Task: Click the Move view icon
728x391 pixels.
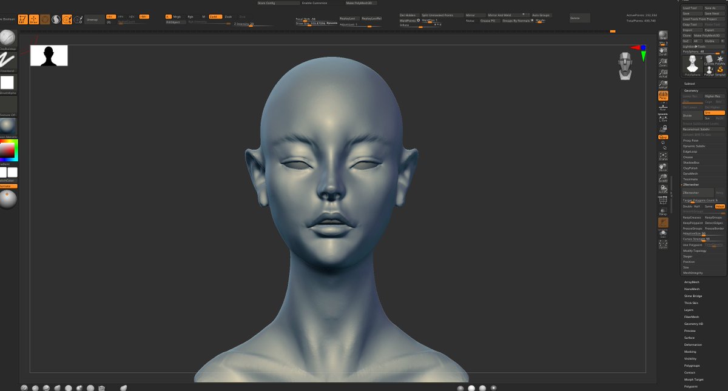Action: pyautogui.click(x=663, y=167)
